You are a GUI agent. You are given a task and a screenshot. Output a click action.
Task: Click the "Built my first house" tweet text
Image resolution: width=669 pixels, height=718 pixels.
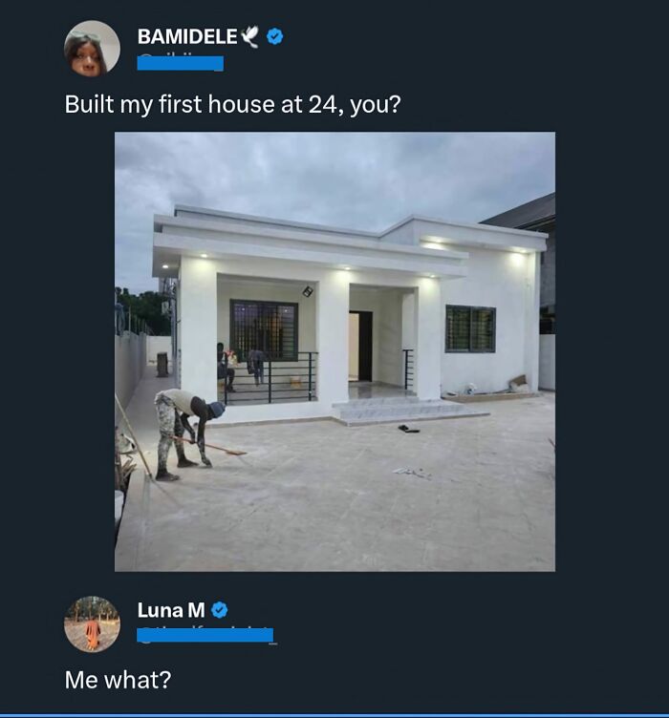click(x=232, y=104)
